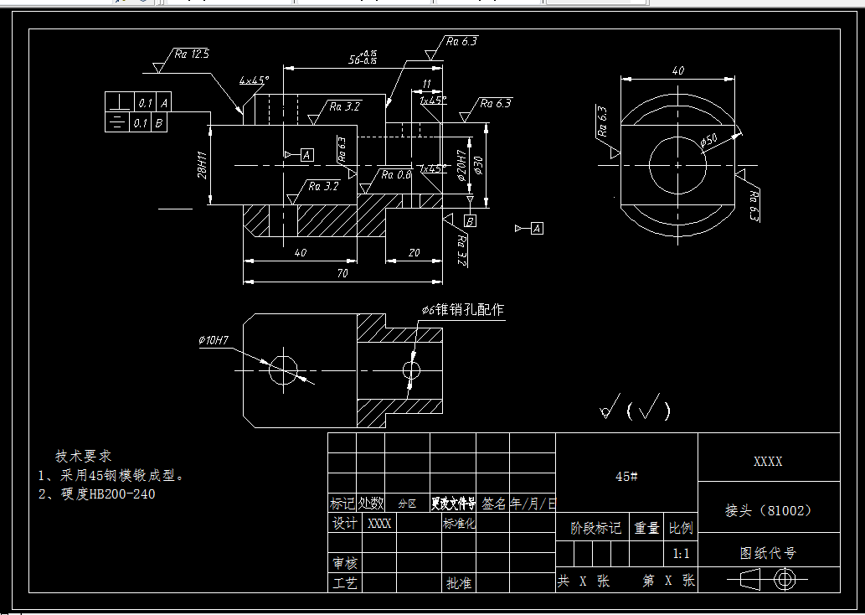The width and height of the screenshot is (865, 615).
Task: Click the 1:1 scale cell in the title block
Action: (682, 552)
